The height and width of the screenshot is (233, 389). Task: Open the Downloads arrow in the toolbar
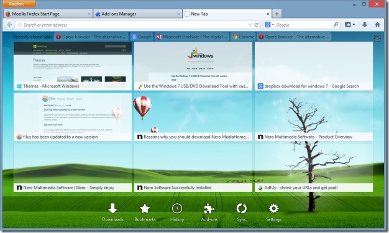pyautogui.click(x=364, y=25)
